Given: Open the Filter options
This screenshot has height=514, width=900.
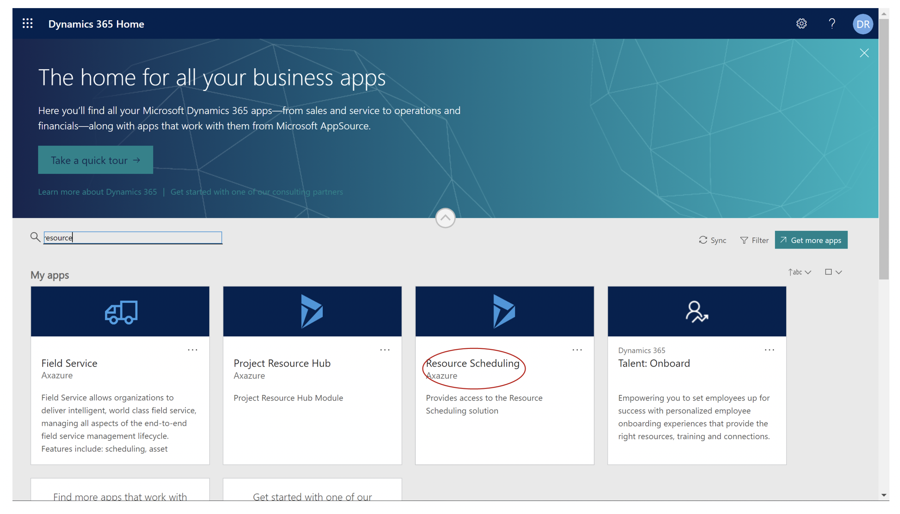Looking at the screenshot, I should click(754, 240).
